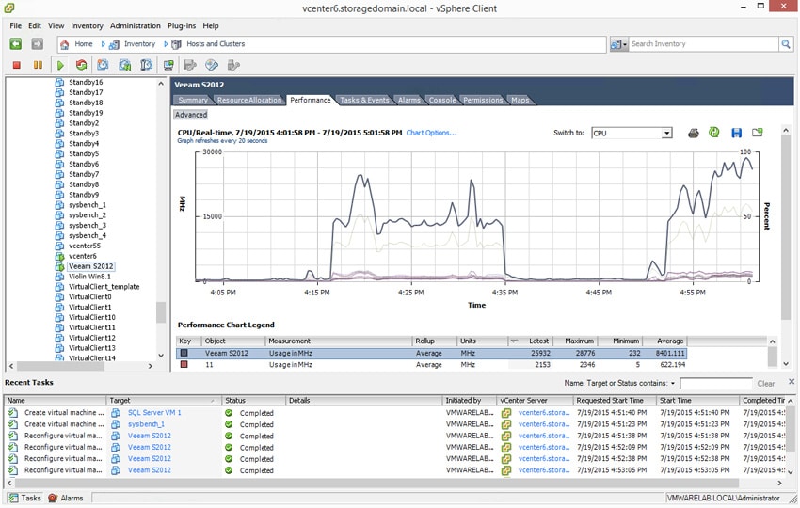Screen dimensions: 800x508
Task: Open the Name, Target or Status filter dropdown
Action: click(673, 384)
